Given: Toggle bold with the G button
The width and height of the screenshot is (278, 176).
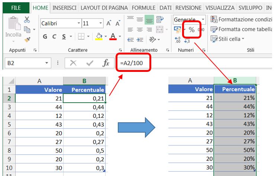Looking at the screenshot, I should point(45,37).
